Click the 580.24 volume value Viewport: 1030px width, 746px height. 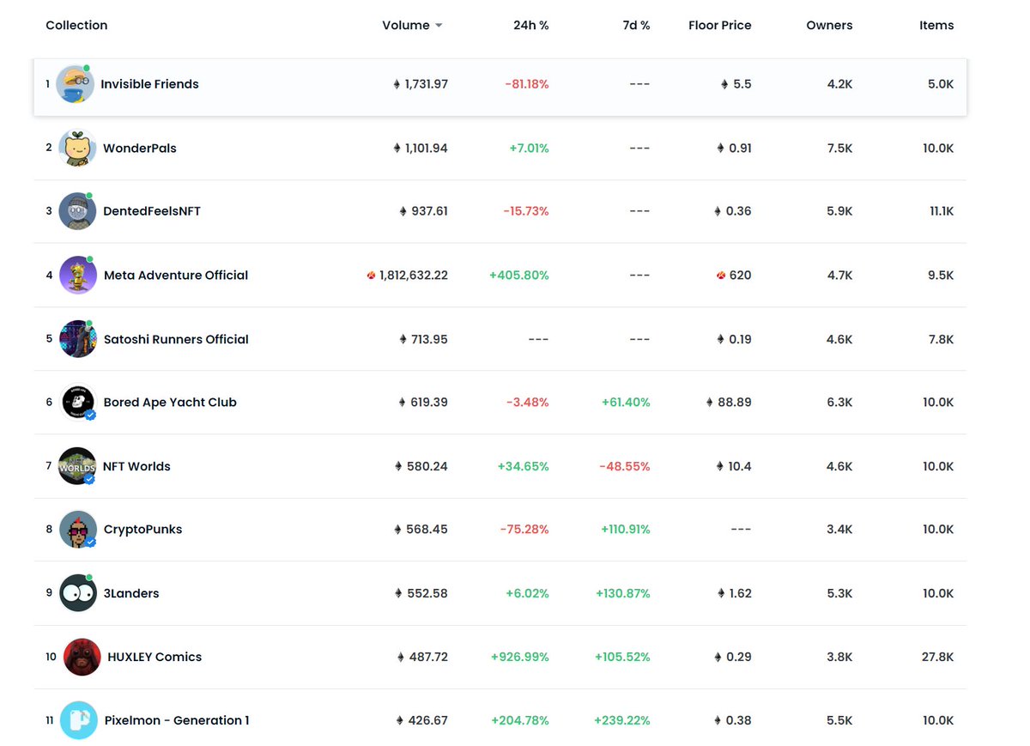tap(427, 466)
